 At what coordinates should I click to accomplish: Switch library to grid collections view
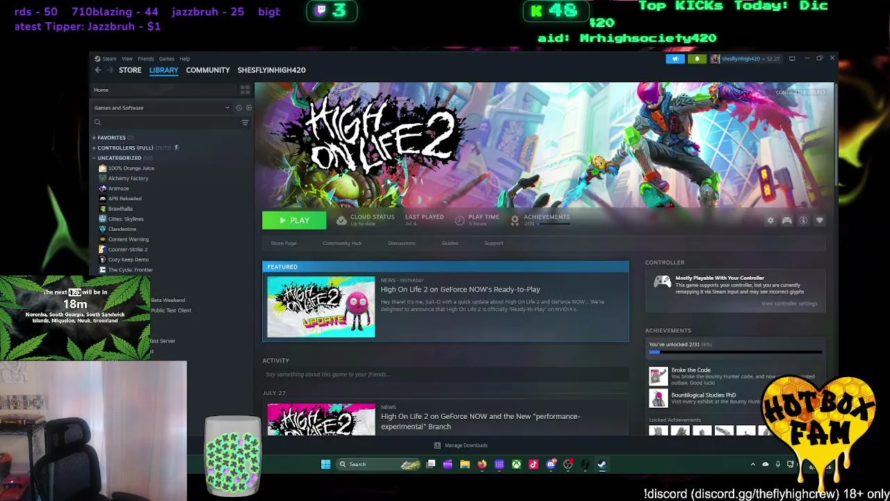tap(245, 90)
